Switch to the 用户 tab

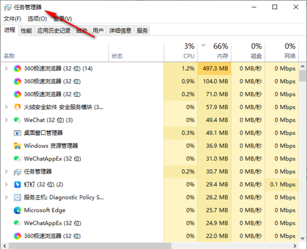coord(98,31)
